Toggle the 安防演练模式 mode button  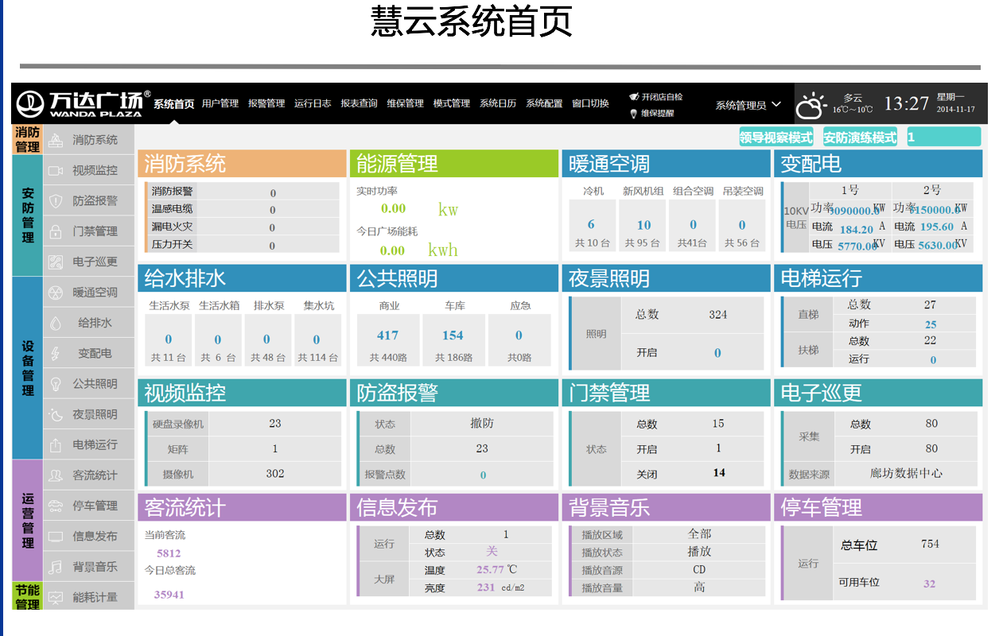coord(860,138)
